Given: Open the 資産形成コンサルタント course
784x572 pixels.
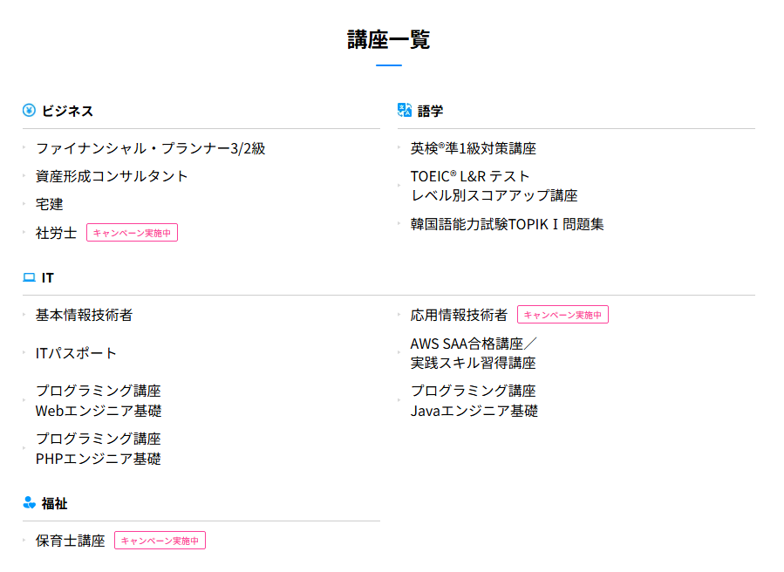Looking at the screenshot, I should pos(112,176).
